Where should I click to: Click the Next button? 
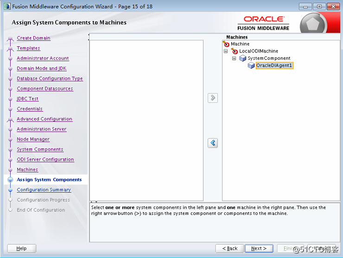(259, 248)
